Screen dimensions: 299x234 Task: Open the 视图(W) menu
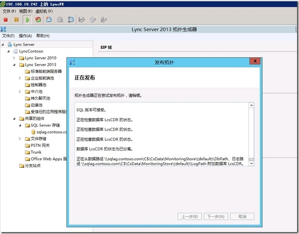coord(26,11)
